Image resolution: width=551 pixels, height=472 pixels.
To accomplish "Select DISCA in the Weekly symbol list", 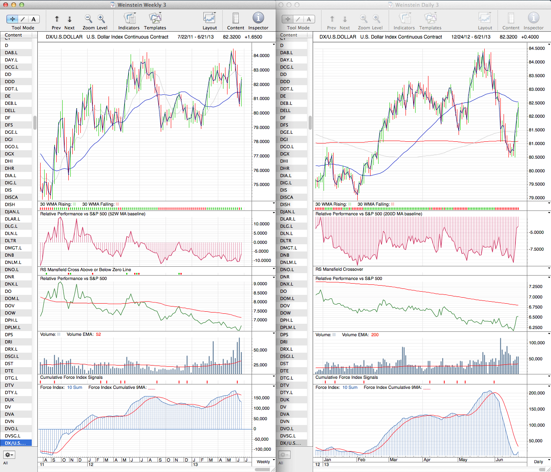I will 12,197.
